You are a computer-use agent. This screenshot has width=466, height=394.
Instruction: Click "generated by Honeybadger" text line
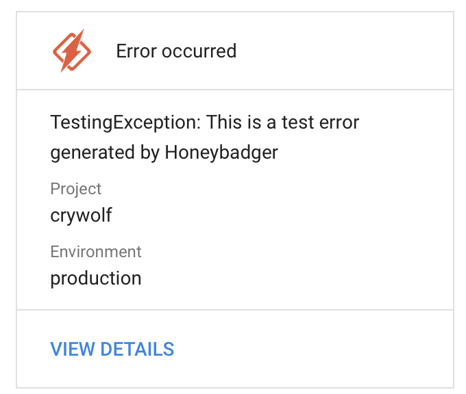pyautogui.click(x=164, y=152)
